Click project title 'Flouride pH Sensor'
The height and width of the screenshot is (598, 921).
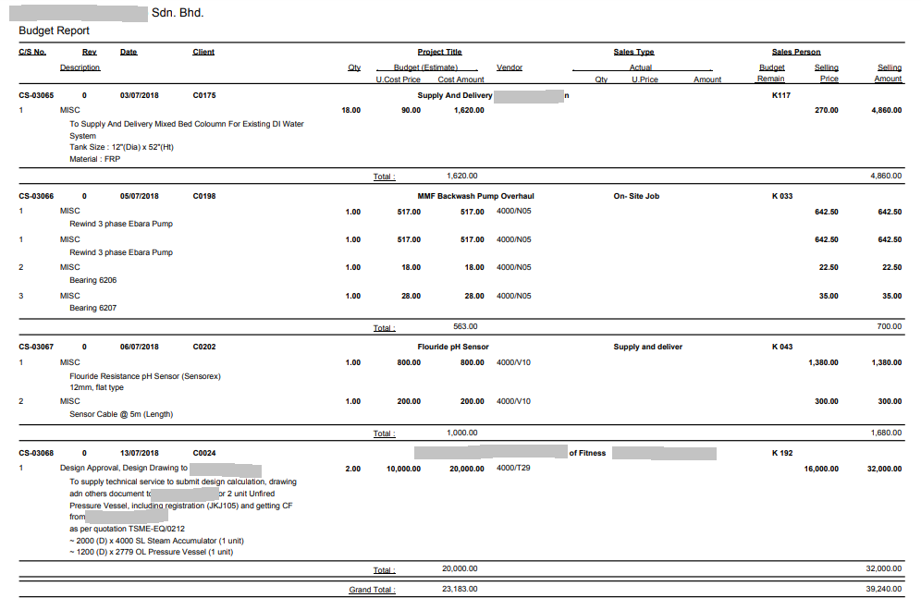[453, 347]
